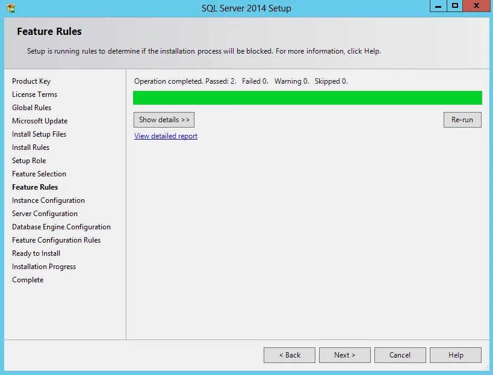Image resolution: width=493 pixels, height=375 pixels.
Task: Select the Install Rules step
Action: pos(31,147)
